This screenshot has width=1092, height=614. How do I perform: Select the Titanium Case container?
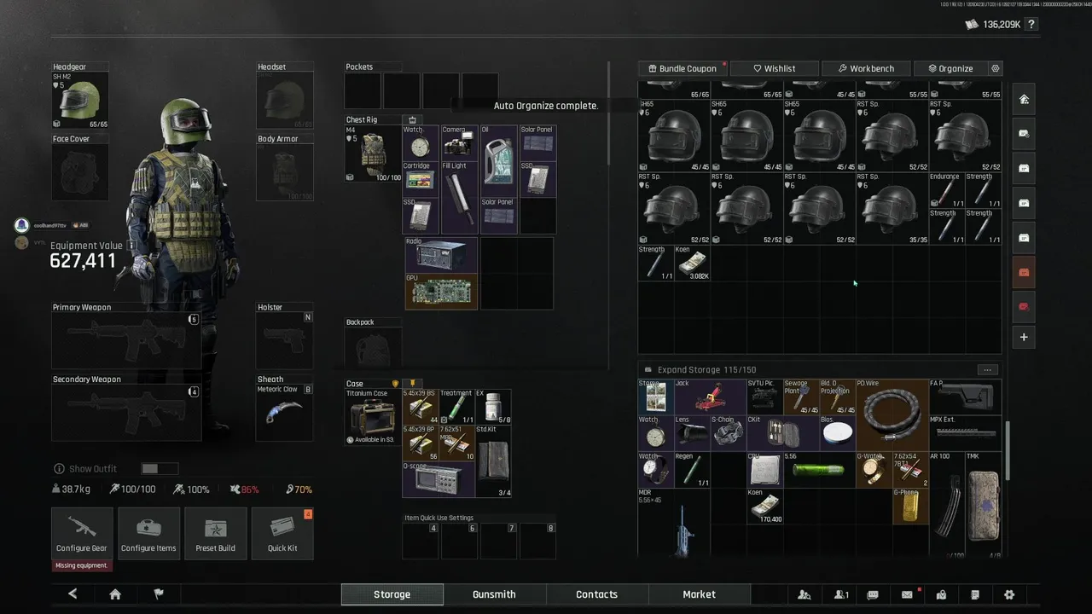372,417
